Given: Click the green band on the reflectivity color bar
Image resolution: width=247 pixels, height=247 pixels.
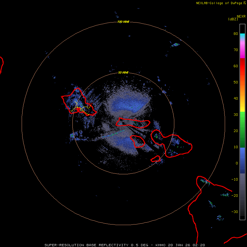Looking at the screenshot, I should 242,130.
